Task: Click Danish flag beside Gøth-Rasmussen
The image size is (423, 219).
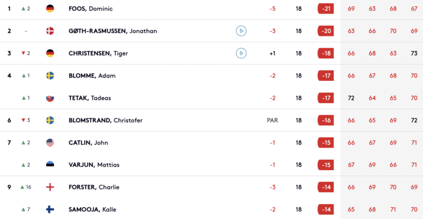Action: [50, 31]
